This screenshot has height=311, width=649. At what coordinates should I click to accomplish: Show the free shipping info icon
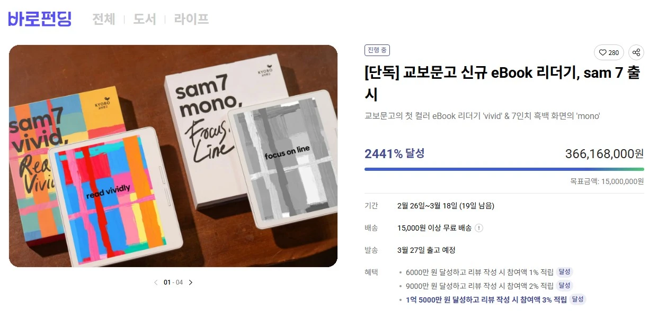click(x=479, y=228)
